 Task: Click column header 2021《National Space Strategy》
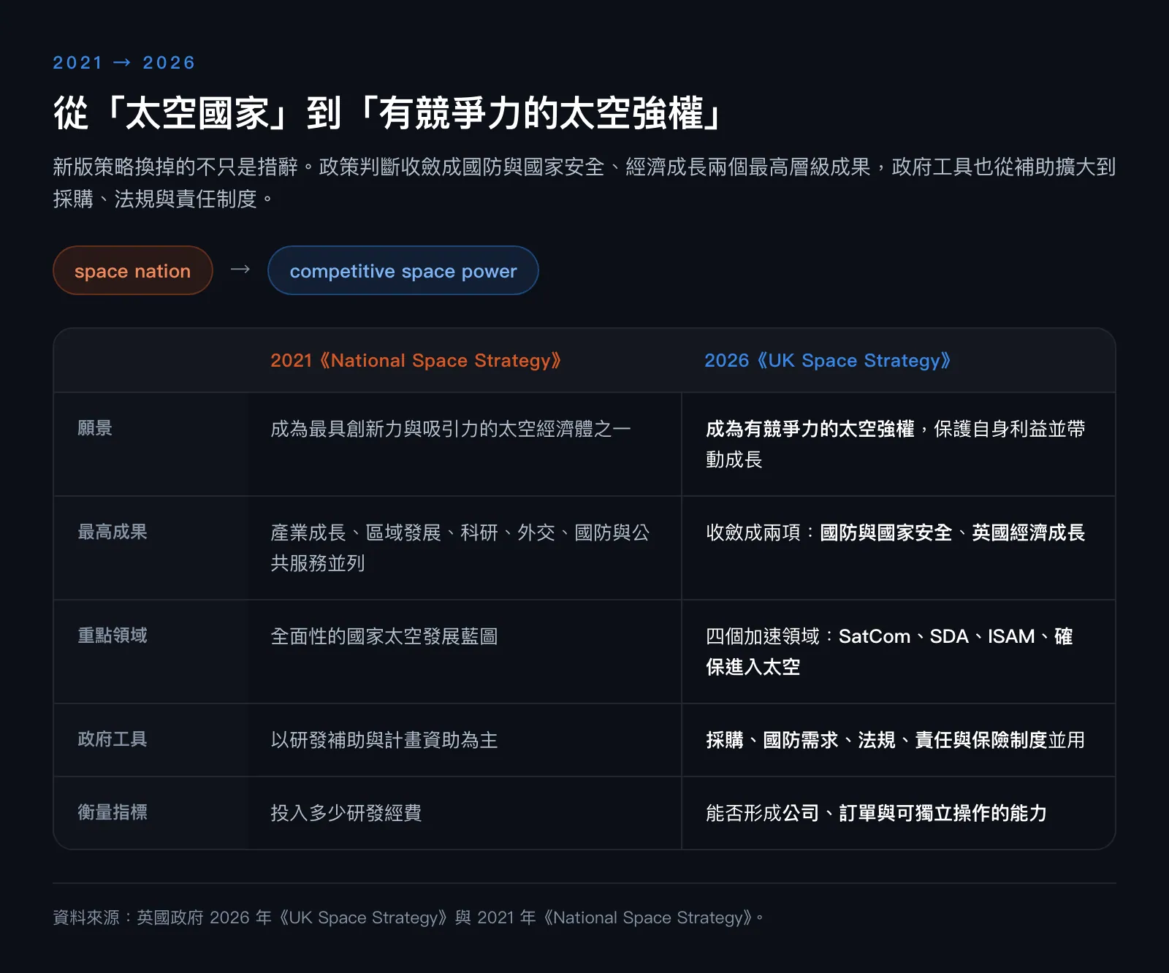tap(416, 361)
